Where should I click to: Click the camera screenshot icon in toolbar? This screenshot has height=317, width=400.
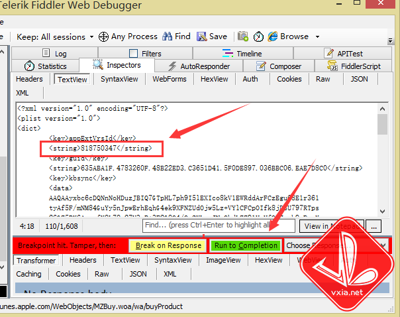[x=243, y=36]
